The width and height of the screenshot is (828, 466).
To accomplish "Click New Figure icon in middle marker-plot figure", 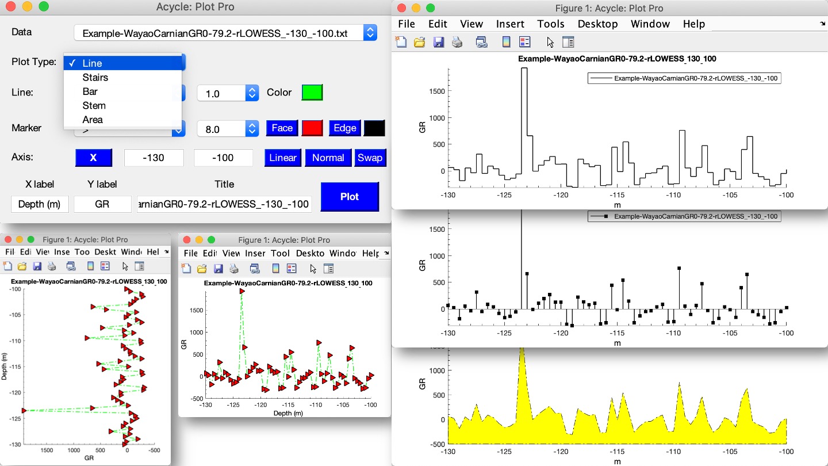I will (x=186, y=269).
